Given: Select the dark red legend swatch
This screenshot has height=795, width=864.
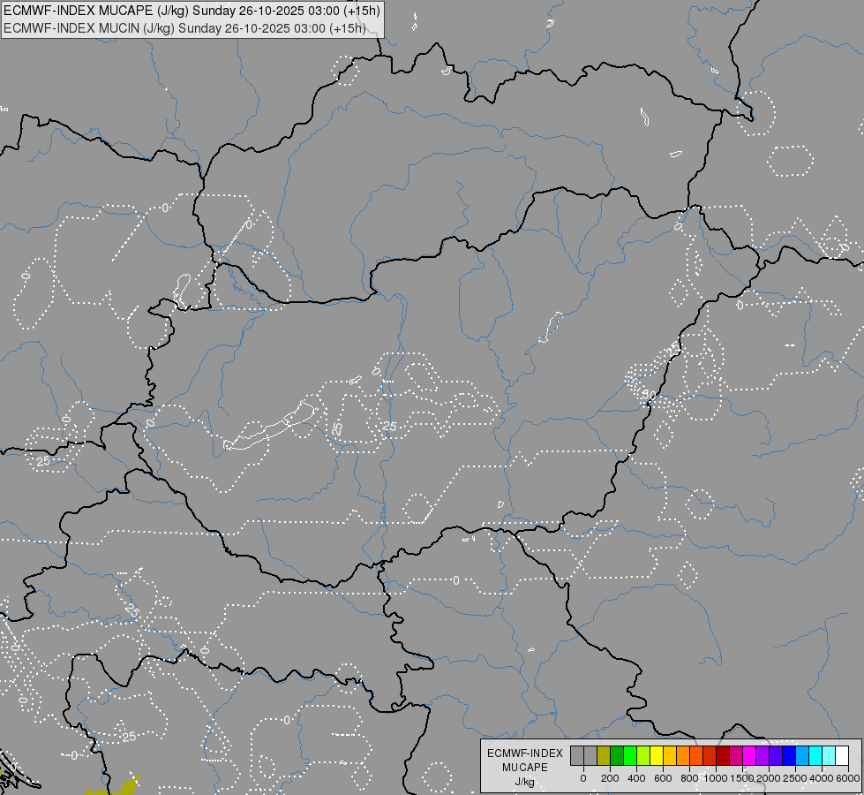Looking at the screenshot, I should click(x=723, y=755).
